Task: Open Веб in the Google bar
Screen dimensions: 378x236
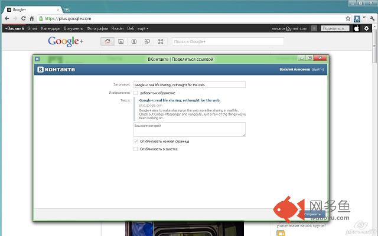Action: pos(131,28)
